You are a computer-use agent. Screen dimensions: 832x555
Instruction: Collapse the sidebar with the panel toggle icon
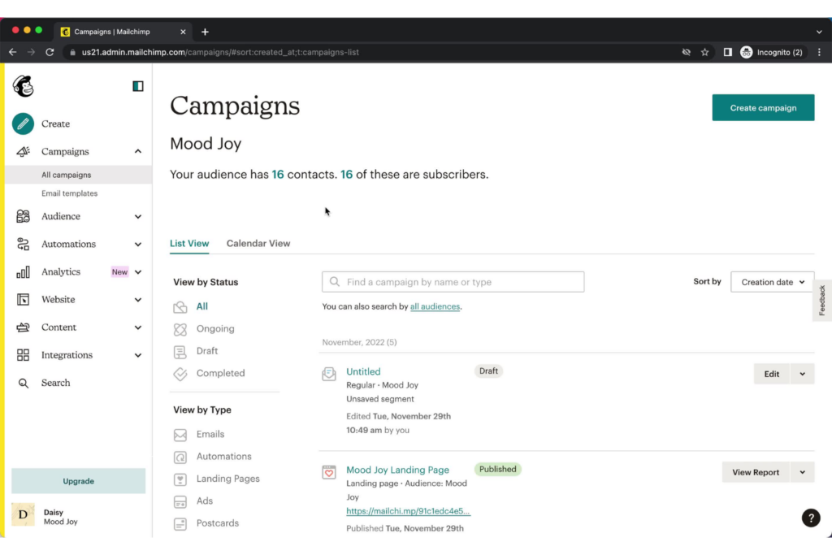138,86
